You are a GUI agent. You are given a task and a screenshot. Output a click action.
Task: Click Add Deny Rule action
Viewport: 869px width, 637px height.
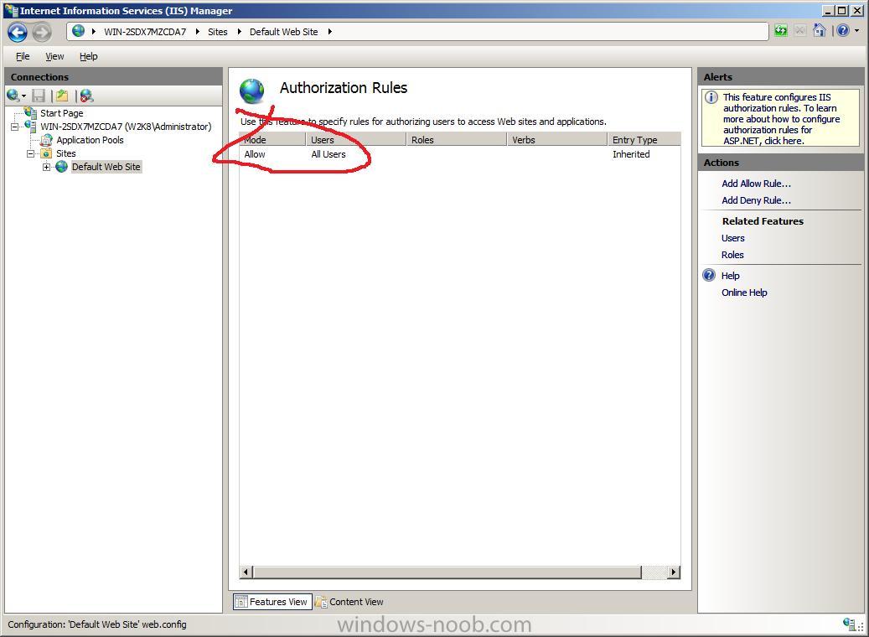tap(756, 200)
